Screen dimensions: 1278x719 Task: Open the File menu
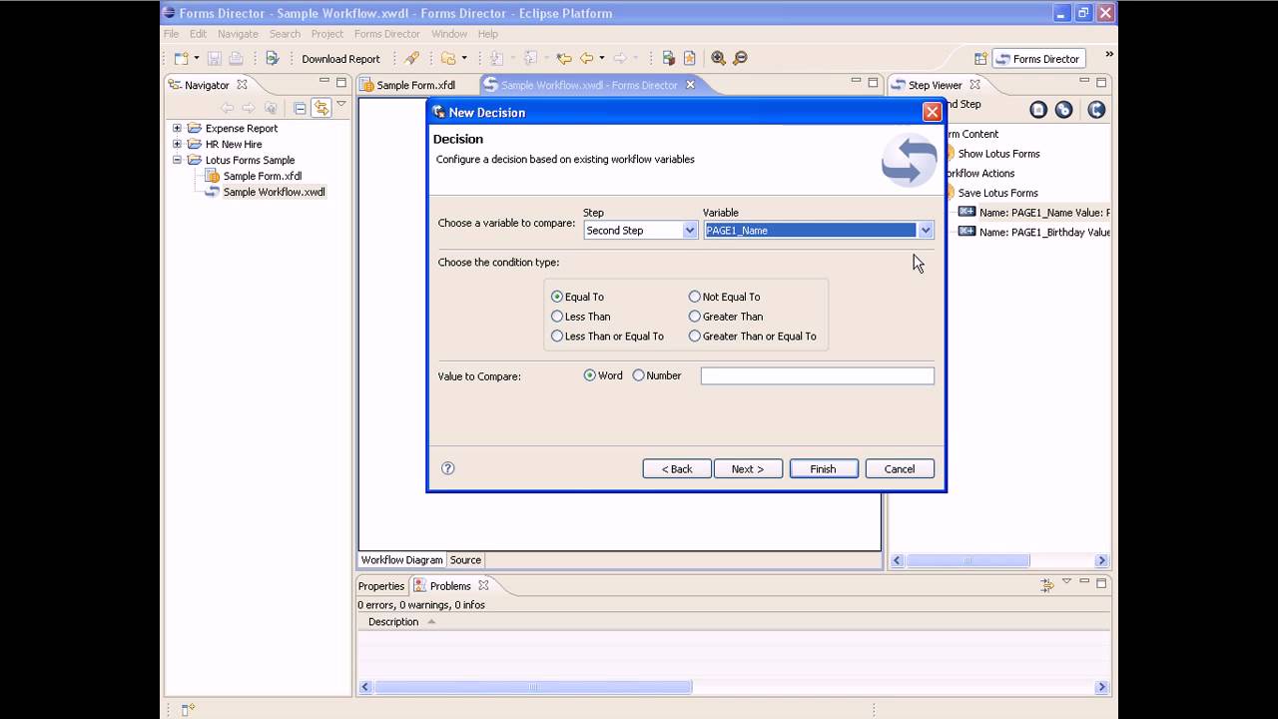172,34
